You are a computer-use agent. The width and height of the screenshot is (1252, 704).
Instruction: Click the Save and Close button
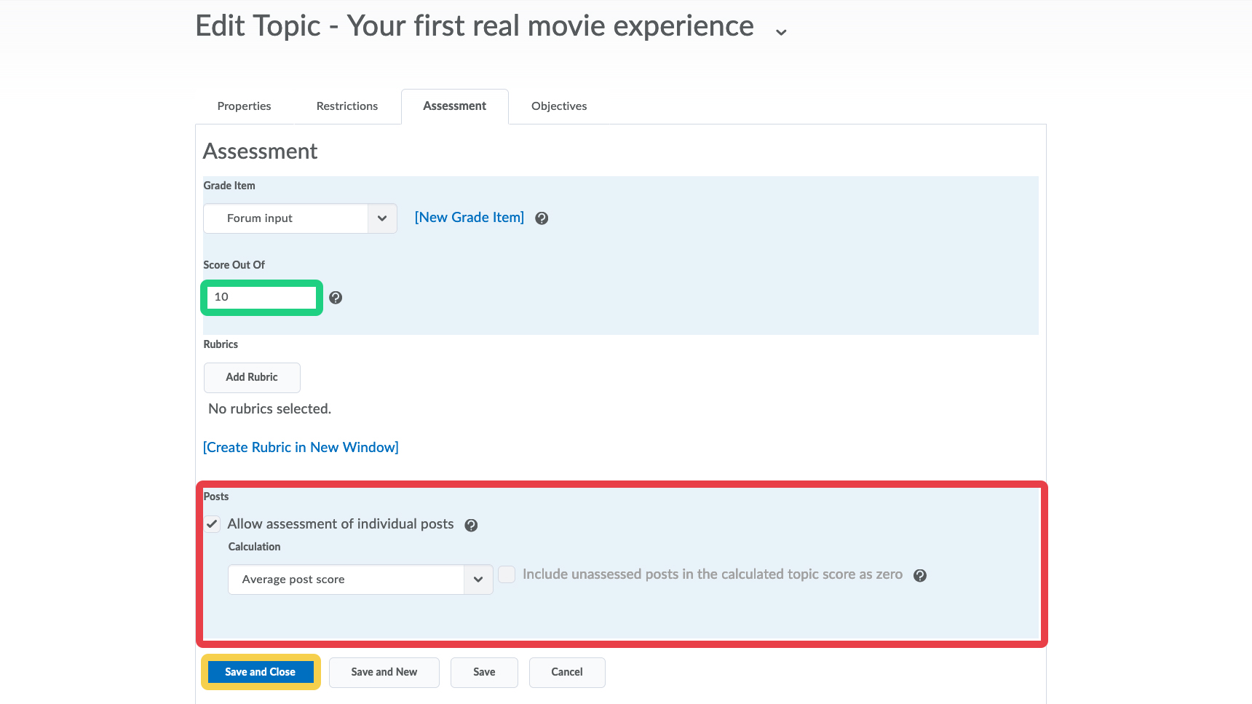point(261,672)
